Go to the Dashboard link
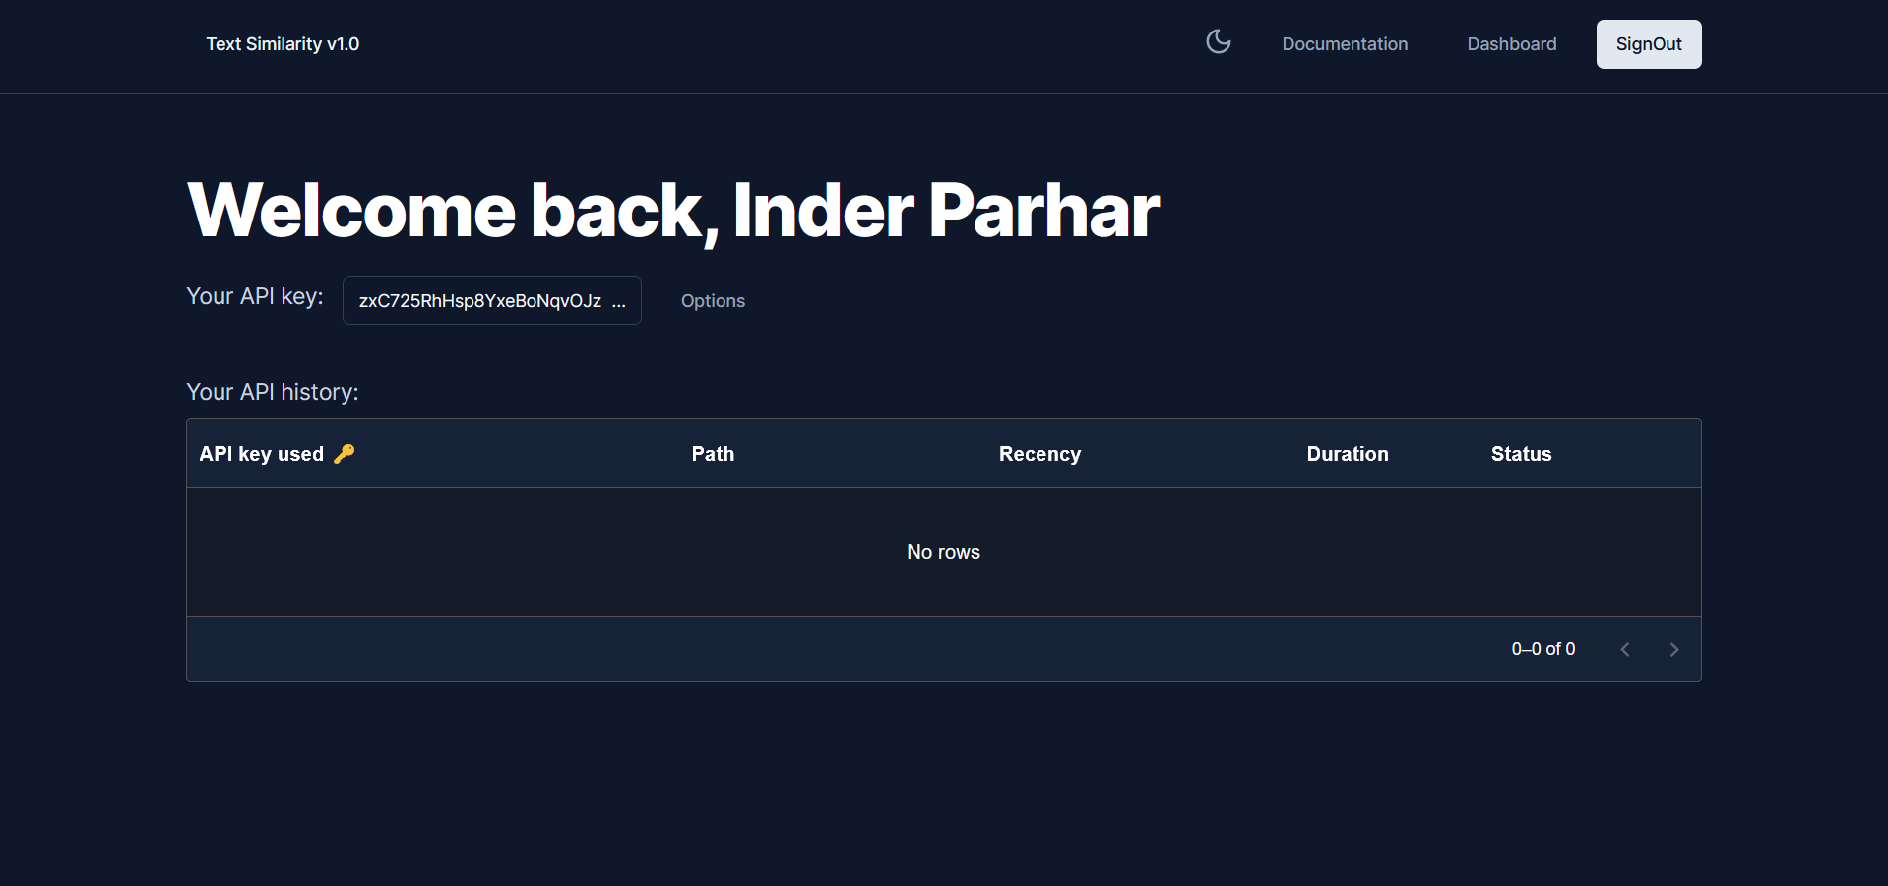 click(x=1512, y=44)
